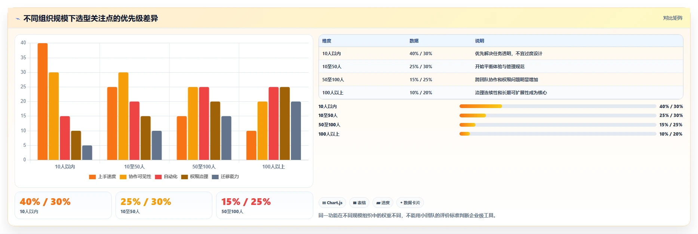Click the 维度 column header
Screen dimensions: 698x234
327,41
